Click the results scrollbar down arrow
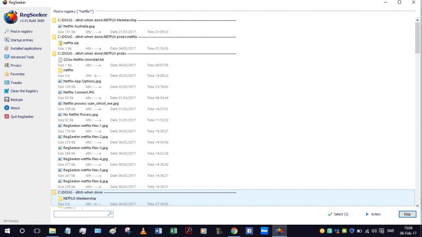 [x=417, y=206]
